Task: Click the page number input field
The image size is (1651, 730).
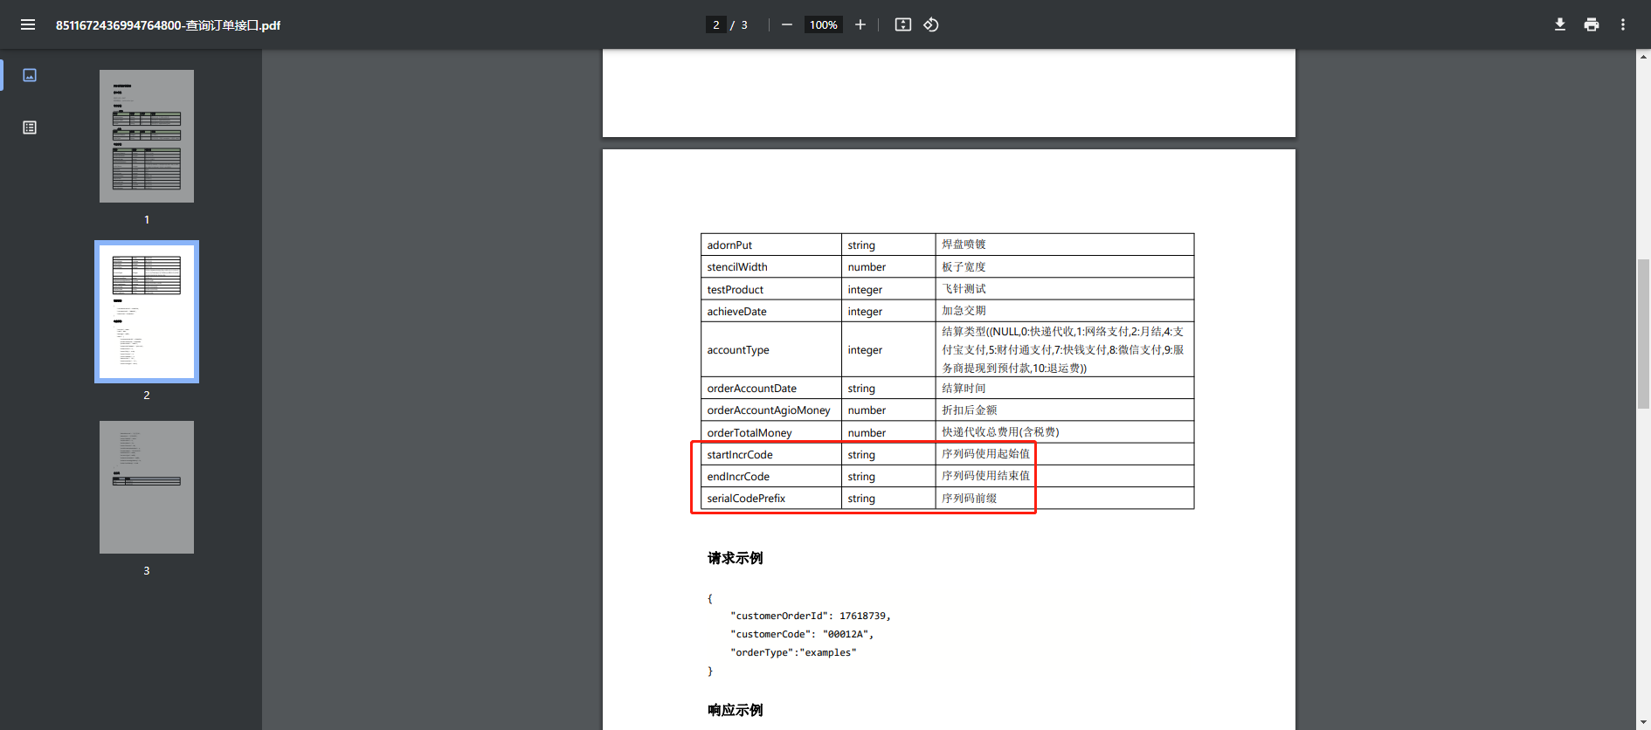Action: [x=715, y=24]
